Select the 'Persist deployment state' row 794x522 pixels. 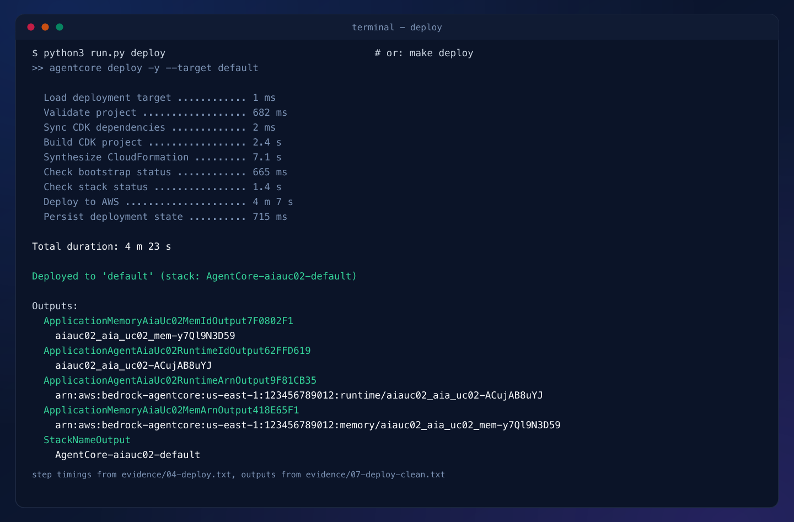tap(165, 217)
